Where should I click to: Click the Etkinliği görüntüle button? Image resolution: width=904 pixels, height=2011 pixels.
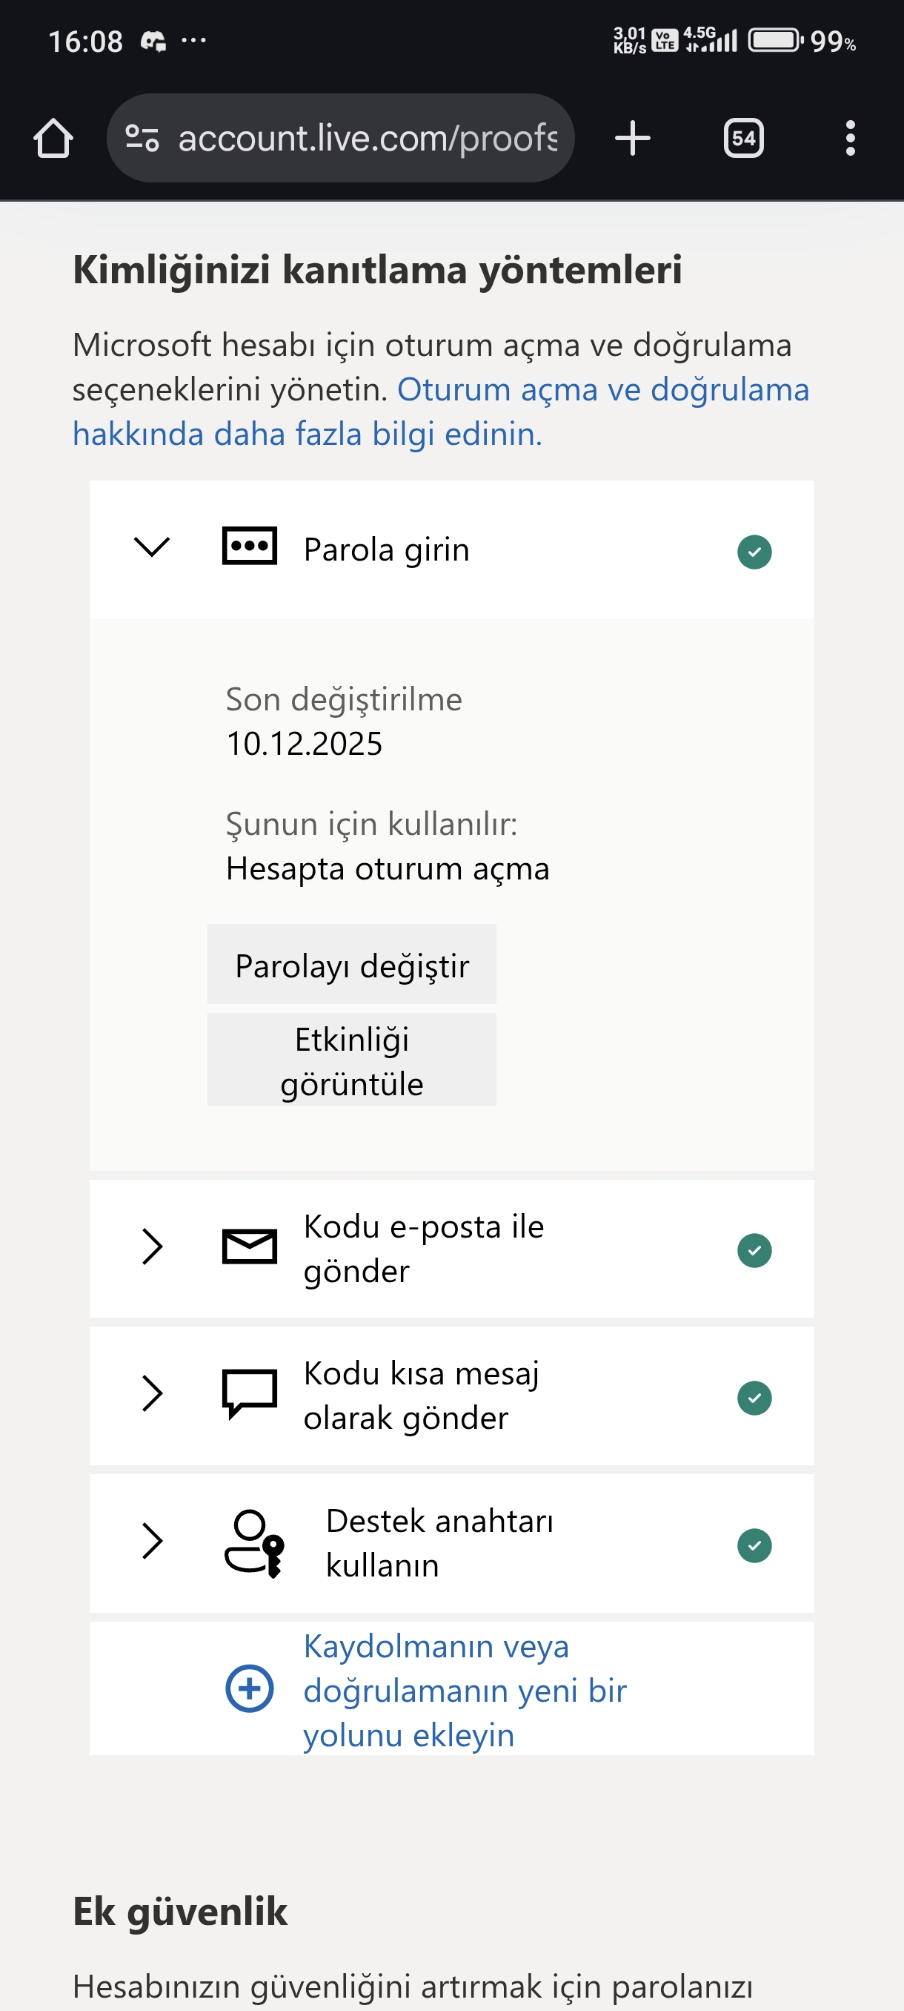(x=352, y=1060)
